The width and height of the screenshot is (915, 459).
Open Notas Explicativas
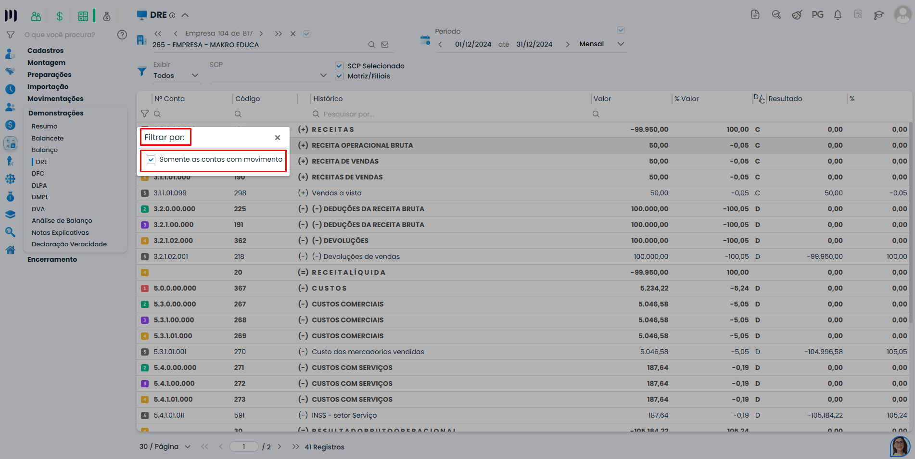(x=60, y=233)
